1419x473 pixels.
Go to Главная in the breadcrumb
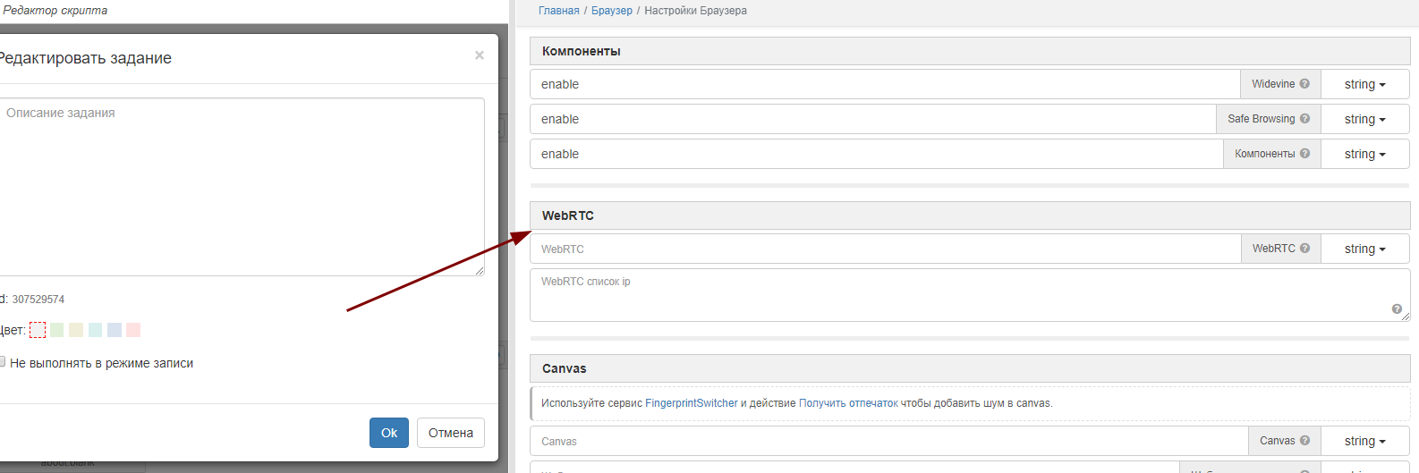click(558, 11)
